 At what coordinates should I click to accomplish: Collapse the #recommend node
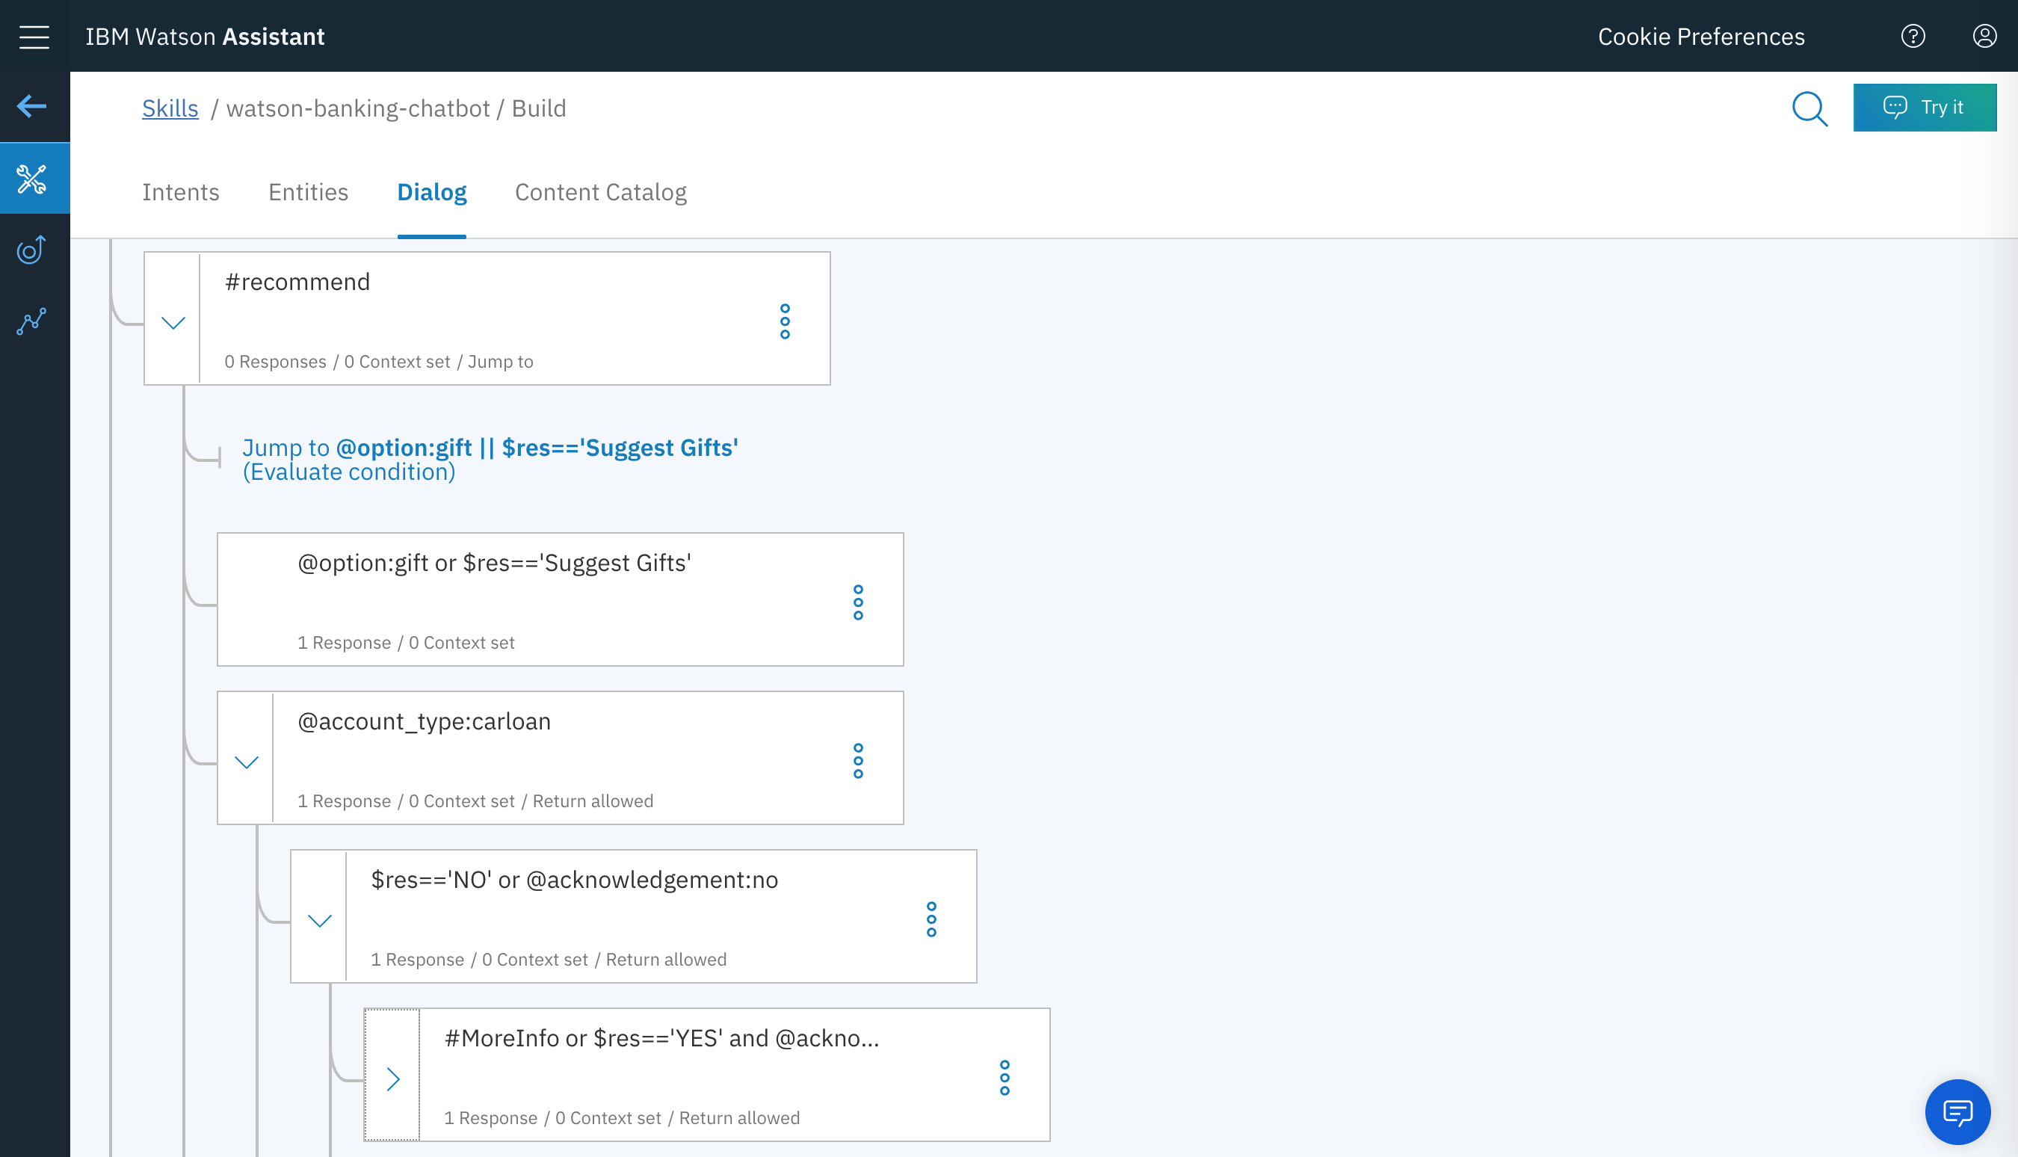tap(173, 322)
